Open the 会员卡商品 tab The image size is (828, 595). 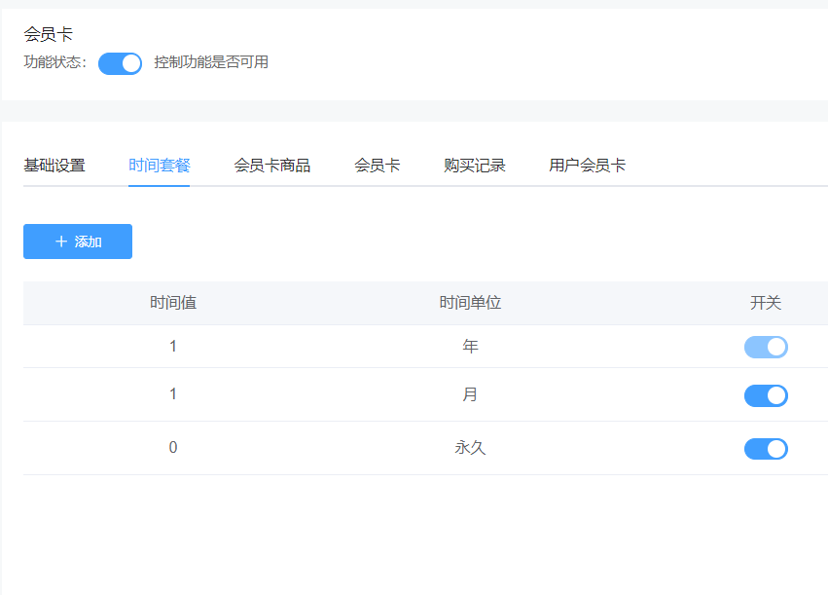272,166
